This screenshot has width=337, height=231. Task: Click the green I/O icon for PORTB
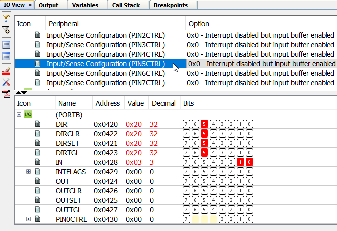[28, 115]
